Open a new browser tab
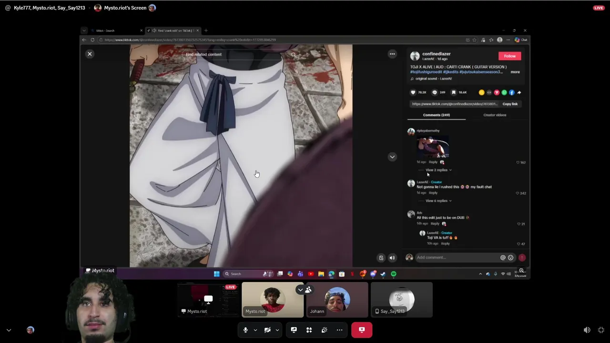610x343 pixels. click(x=206, y=30)
